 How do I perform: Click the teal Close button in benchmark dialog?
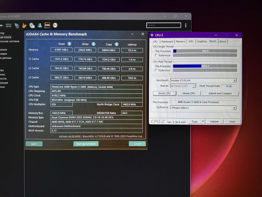[137, 144]
